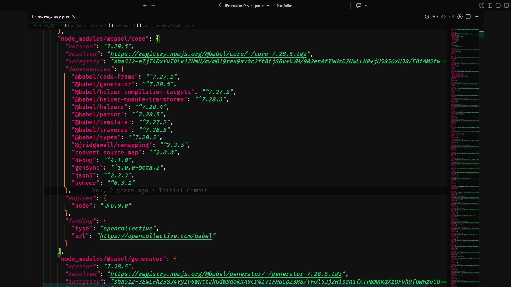This screenshot has height=287, width=511.
Task: Split the editor to the right
Action: tap(468, 16)
